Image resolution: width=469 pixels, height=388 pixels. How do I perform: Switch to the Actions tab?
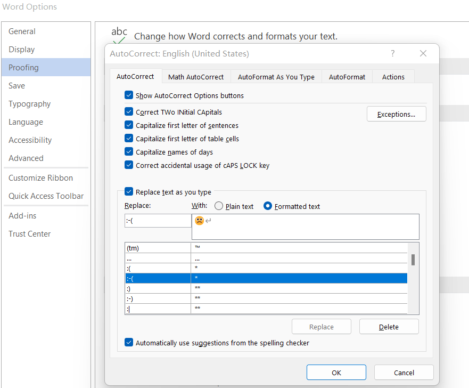(x=393, y=77)
